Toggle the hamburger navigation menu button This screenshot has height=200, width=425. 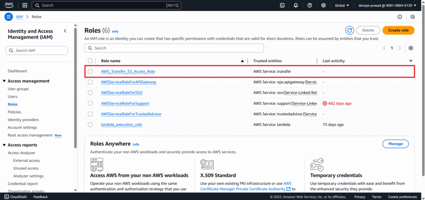pyautogui.click(x=9, y=17)
